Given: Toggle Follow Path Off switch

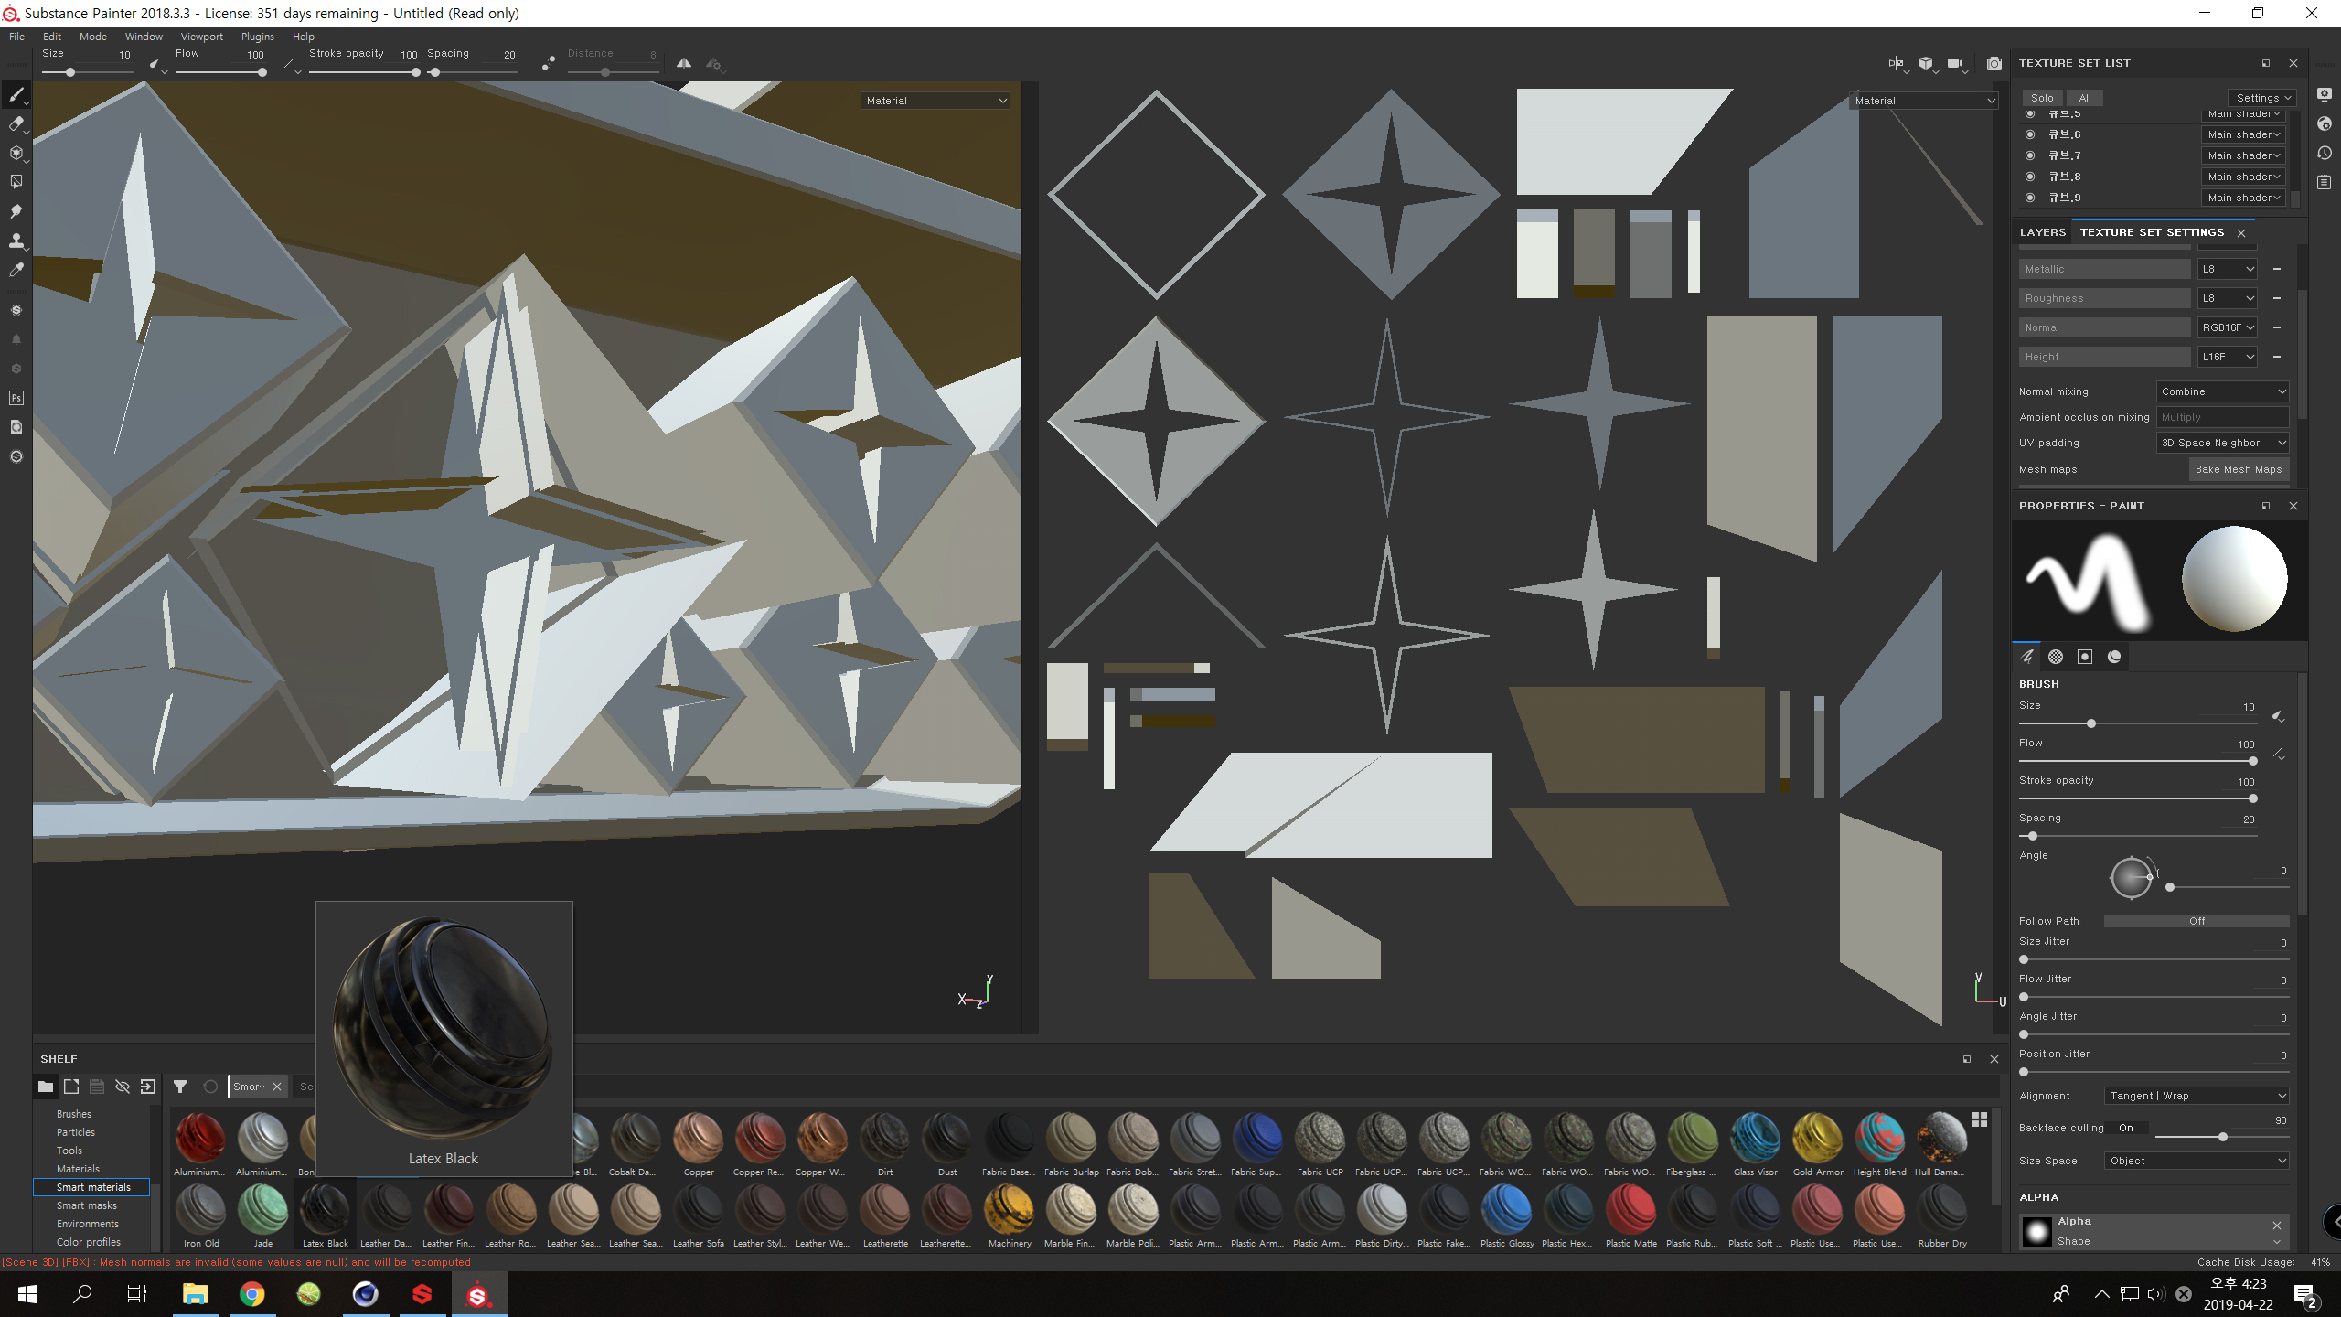Looking at the screenshot, I should click(x=2197, y=921).
